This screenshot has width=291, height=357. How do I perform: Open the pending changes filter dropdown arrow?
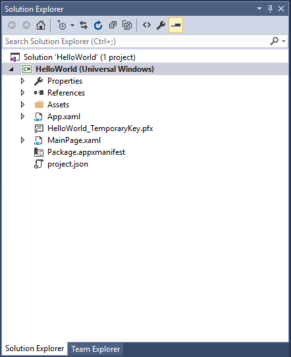point(72,25)
